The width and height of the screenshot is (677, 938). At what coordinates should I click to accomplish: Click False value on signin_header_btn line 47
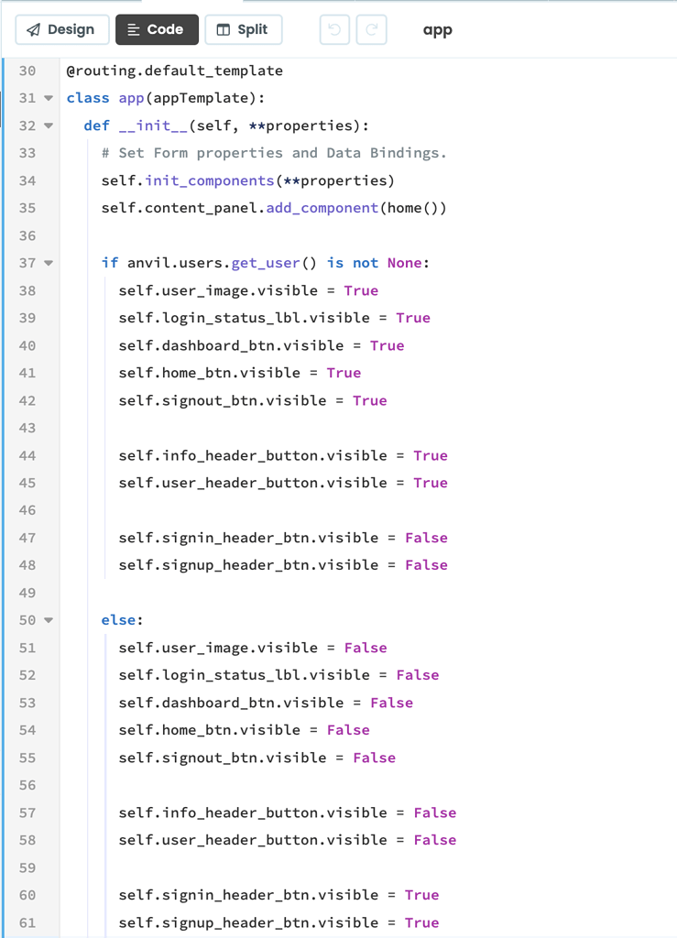[x=426, y=538]
